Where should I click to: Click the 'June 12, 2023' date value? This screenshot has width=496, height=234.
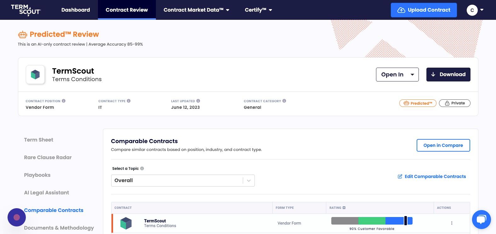pyautogui.click(x=185, y=107)
